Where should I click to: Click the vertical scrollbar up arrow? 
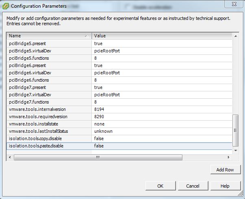pos(236,36)
